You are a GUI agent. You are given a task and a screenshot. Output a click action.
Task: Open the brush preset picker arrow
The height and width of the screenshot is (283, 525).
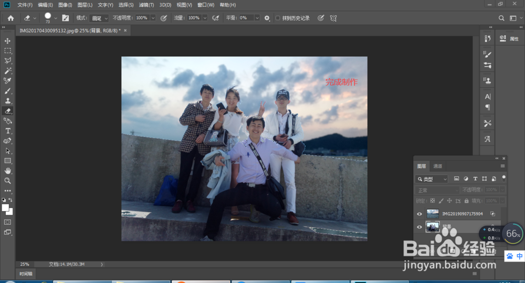[56, 18]
